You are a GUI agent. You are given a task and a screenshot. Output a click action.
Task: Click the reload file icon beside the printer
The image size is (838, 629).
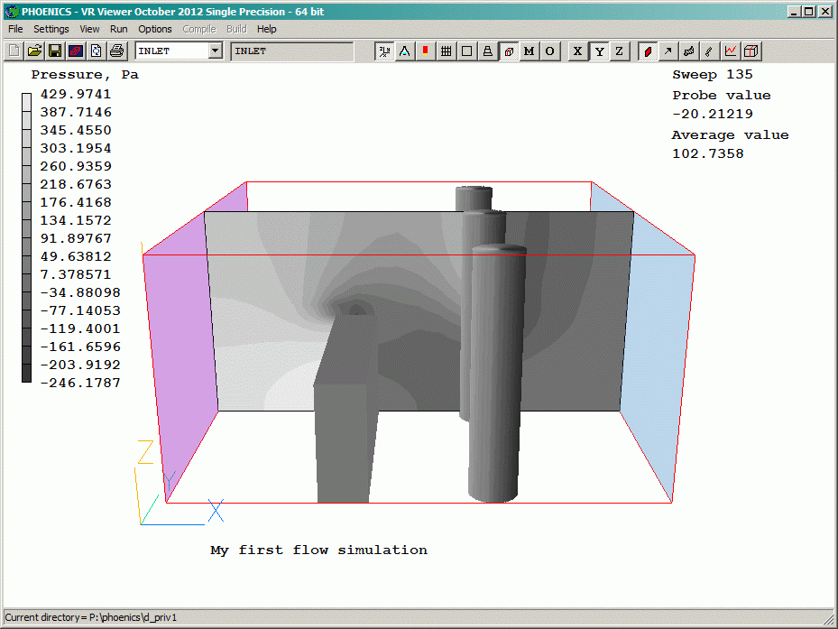point(96,51)
